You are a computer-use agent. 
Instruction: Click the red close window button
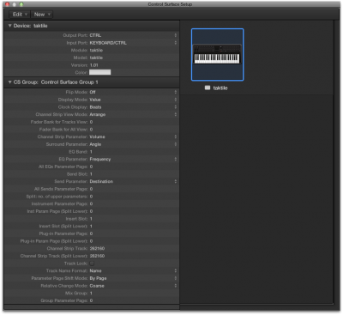pos(8,4)
